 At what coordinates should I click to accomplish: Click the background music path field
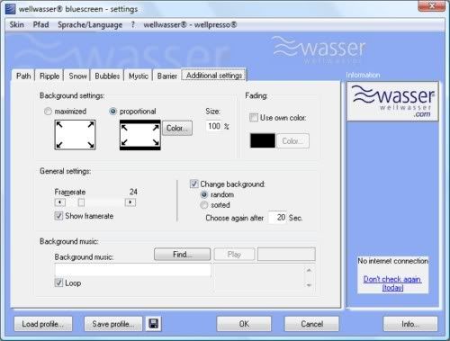(x=133, y=270)
